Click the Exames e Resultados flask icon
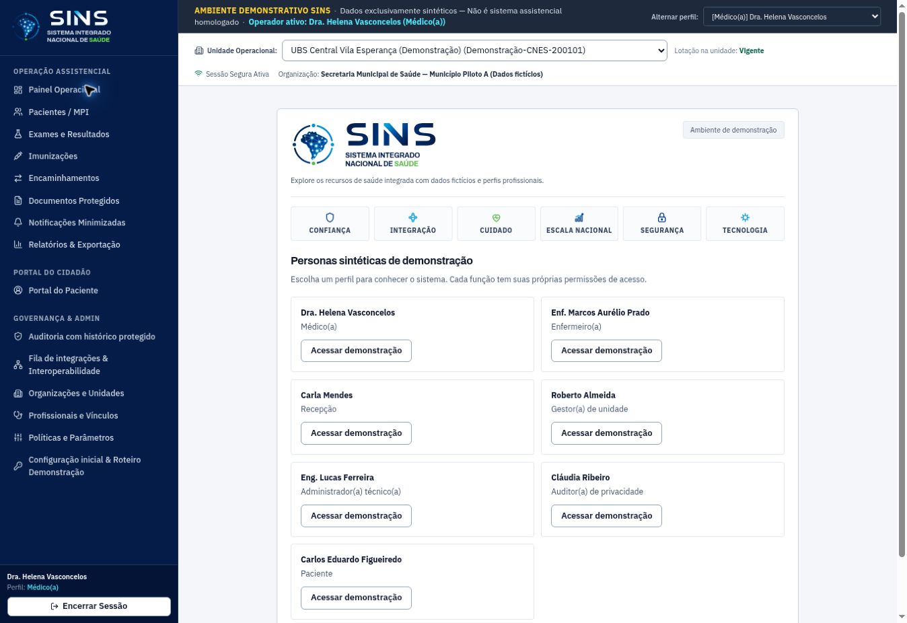907x623 pixels. (x=18, y=135)
